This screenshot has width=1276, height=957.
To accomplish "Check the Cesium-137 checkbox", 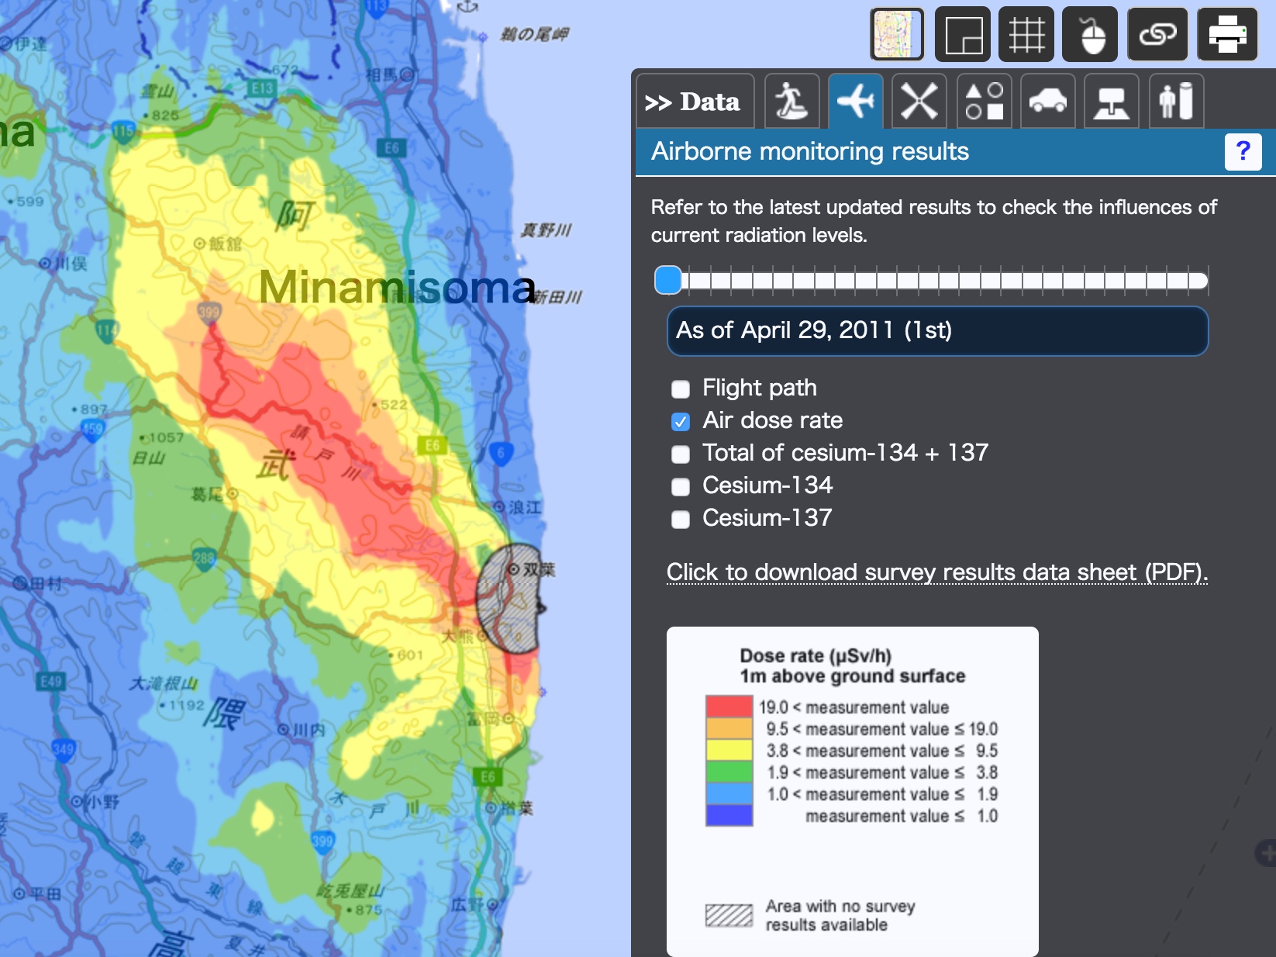I will tap(681, 519).
